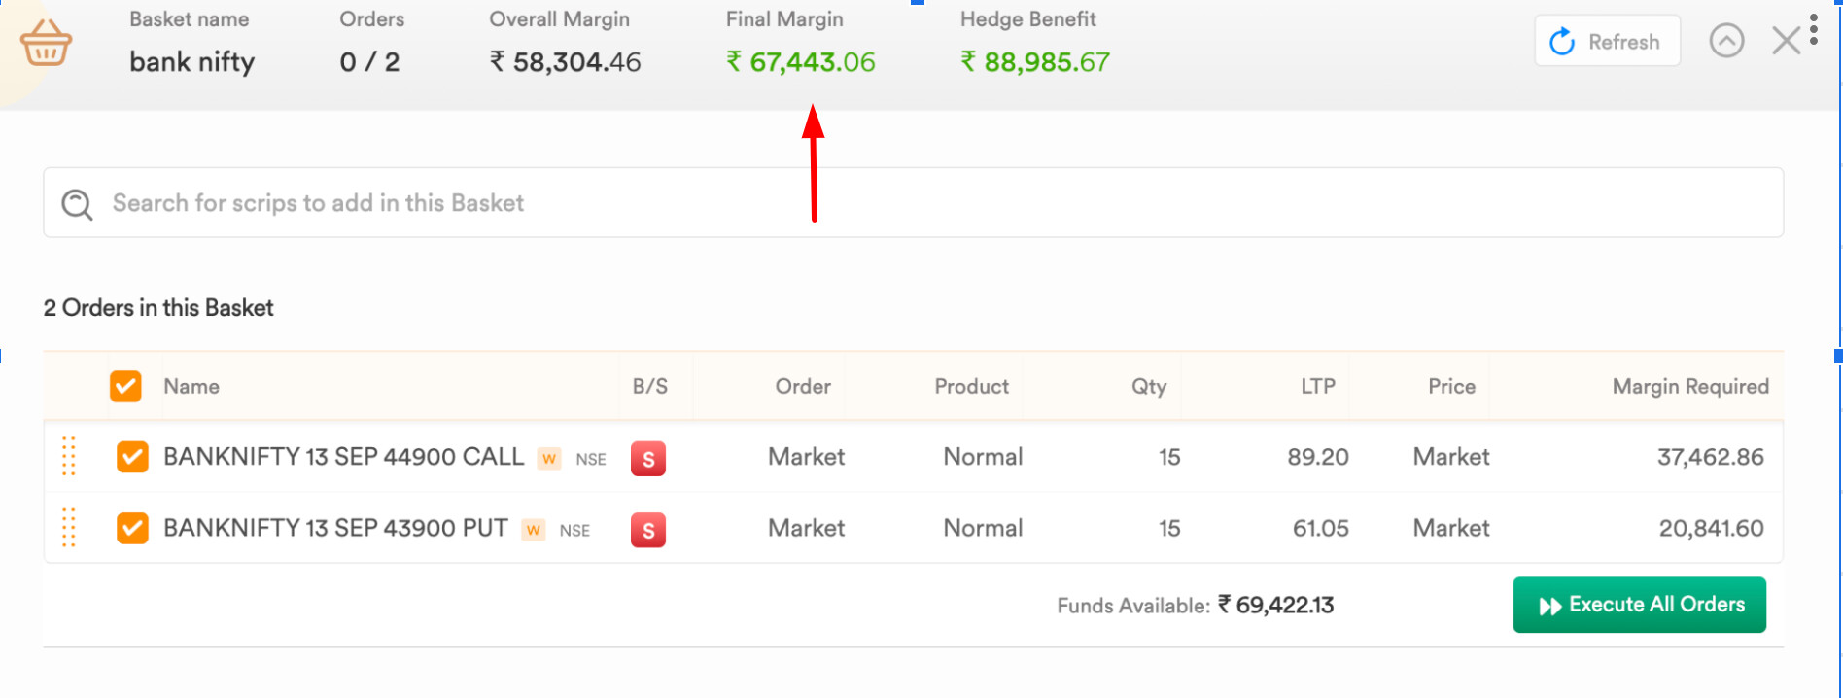Click Execute All Orders button

click(x=1639, y=605)
